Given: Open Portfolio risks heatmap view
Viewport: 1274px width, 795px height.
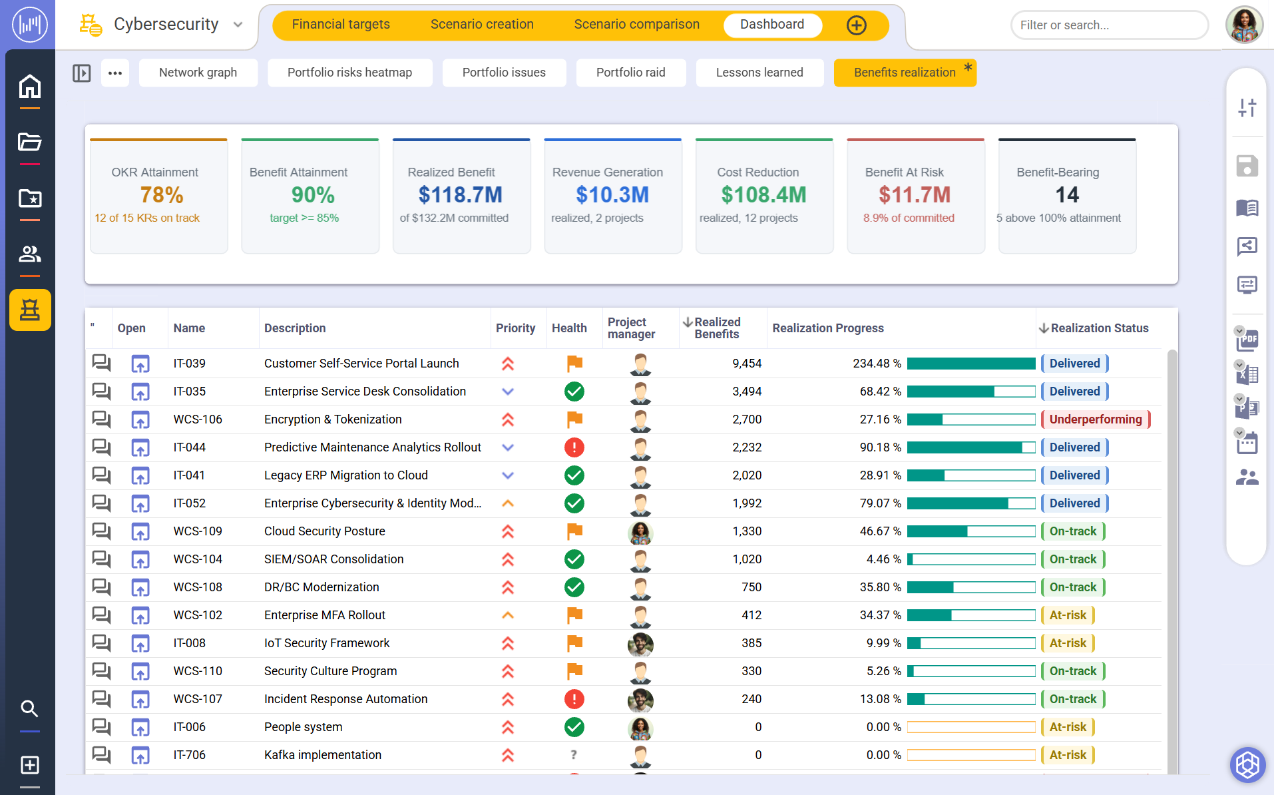Looking at the screenshot, I should [349, 73].
